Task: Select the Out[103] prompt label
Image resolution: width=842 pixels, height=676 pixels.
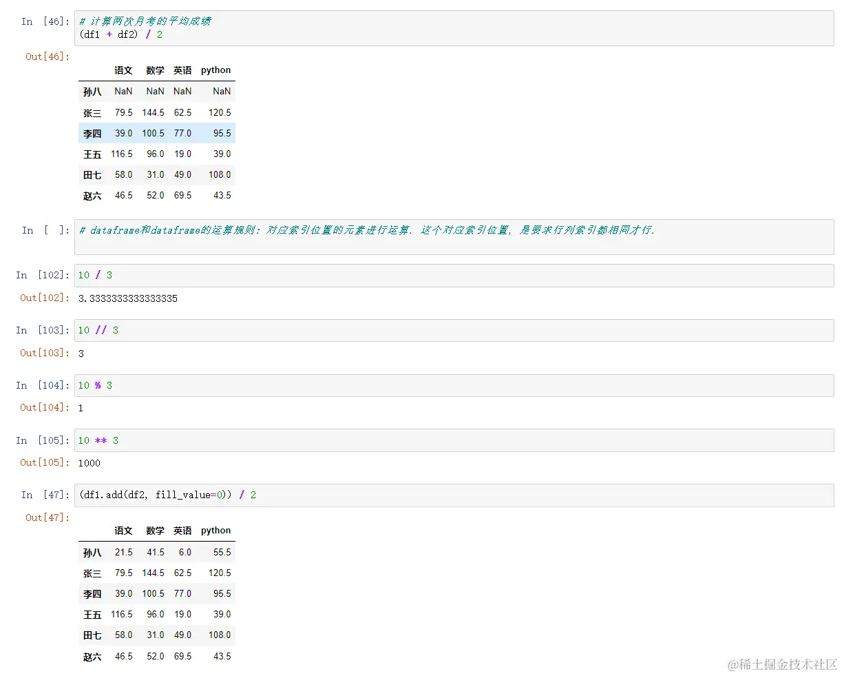Action: (45, 353)
